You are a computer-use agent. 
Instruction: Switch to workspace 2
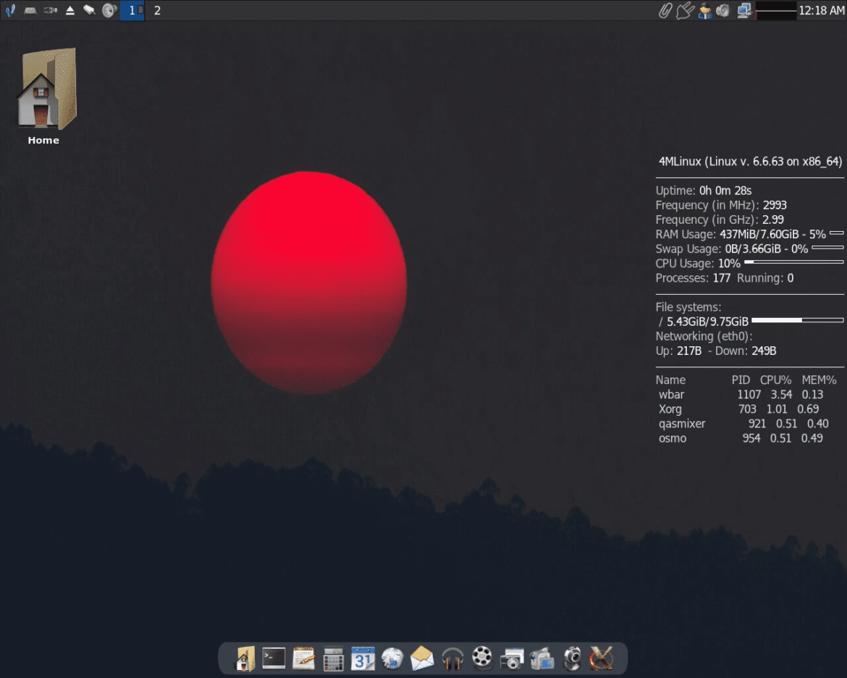tap(156, 11)
